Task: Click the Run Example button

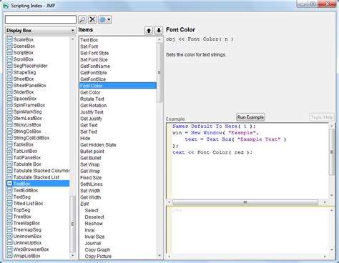Action: coord(250,117)
